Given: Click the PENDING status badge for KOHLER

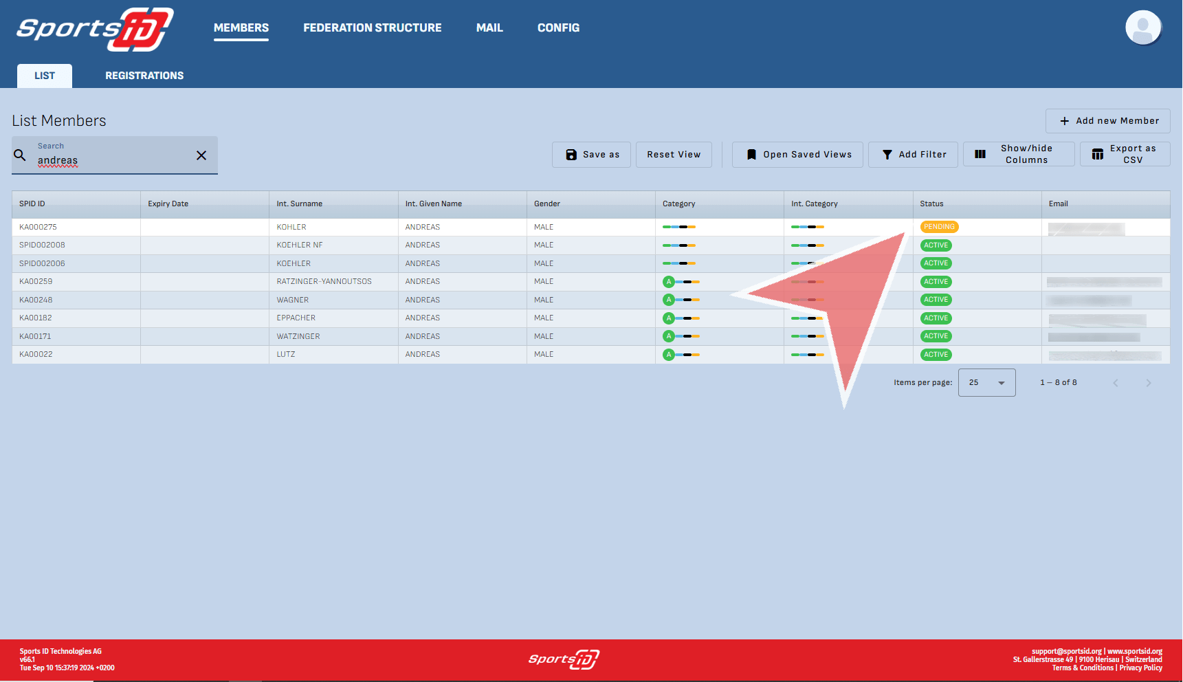Looking at the screenshot, I should (939, 227).
